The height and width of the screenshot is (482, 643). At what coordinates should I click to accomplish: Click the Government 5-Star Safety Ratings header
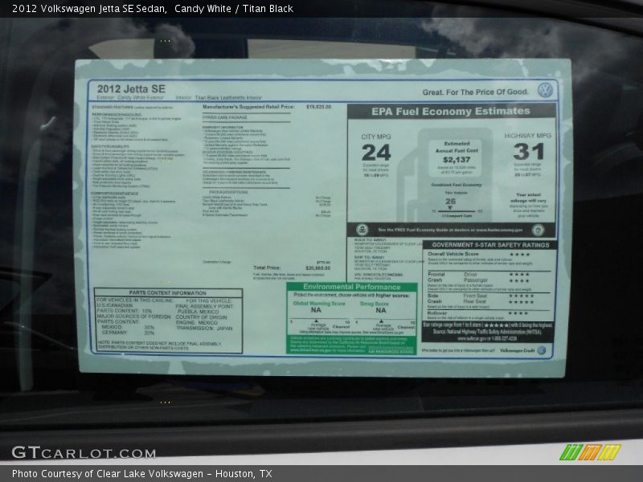(489, 245)
